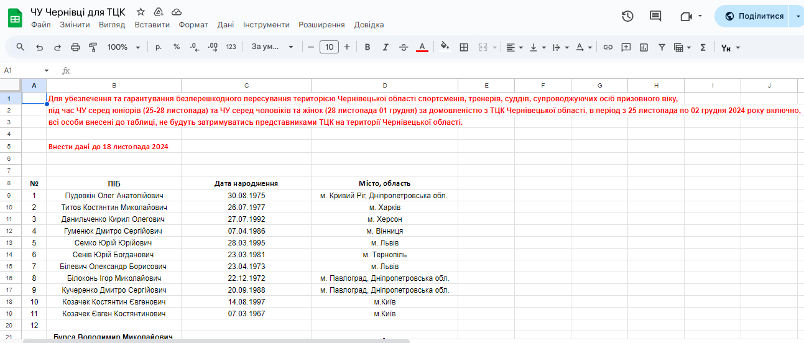This screenshot has height=343, width=804.
Task: Open version history clock icon
Action: click(627, 16)
